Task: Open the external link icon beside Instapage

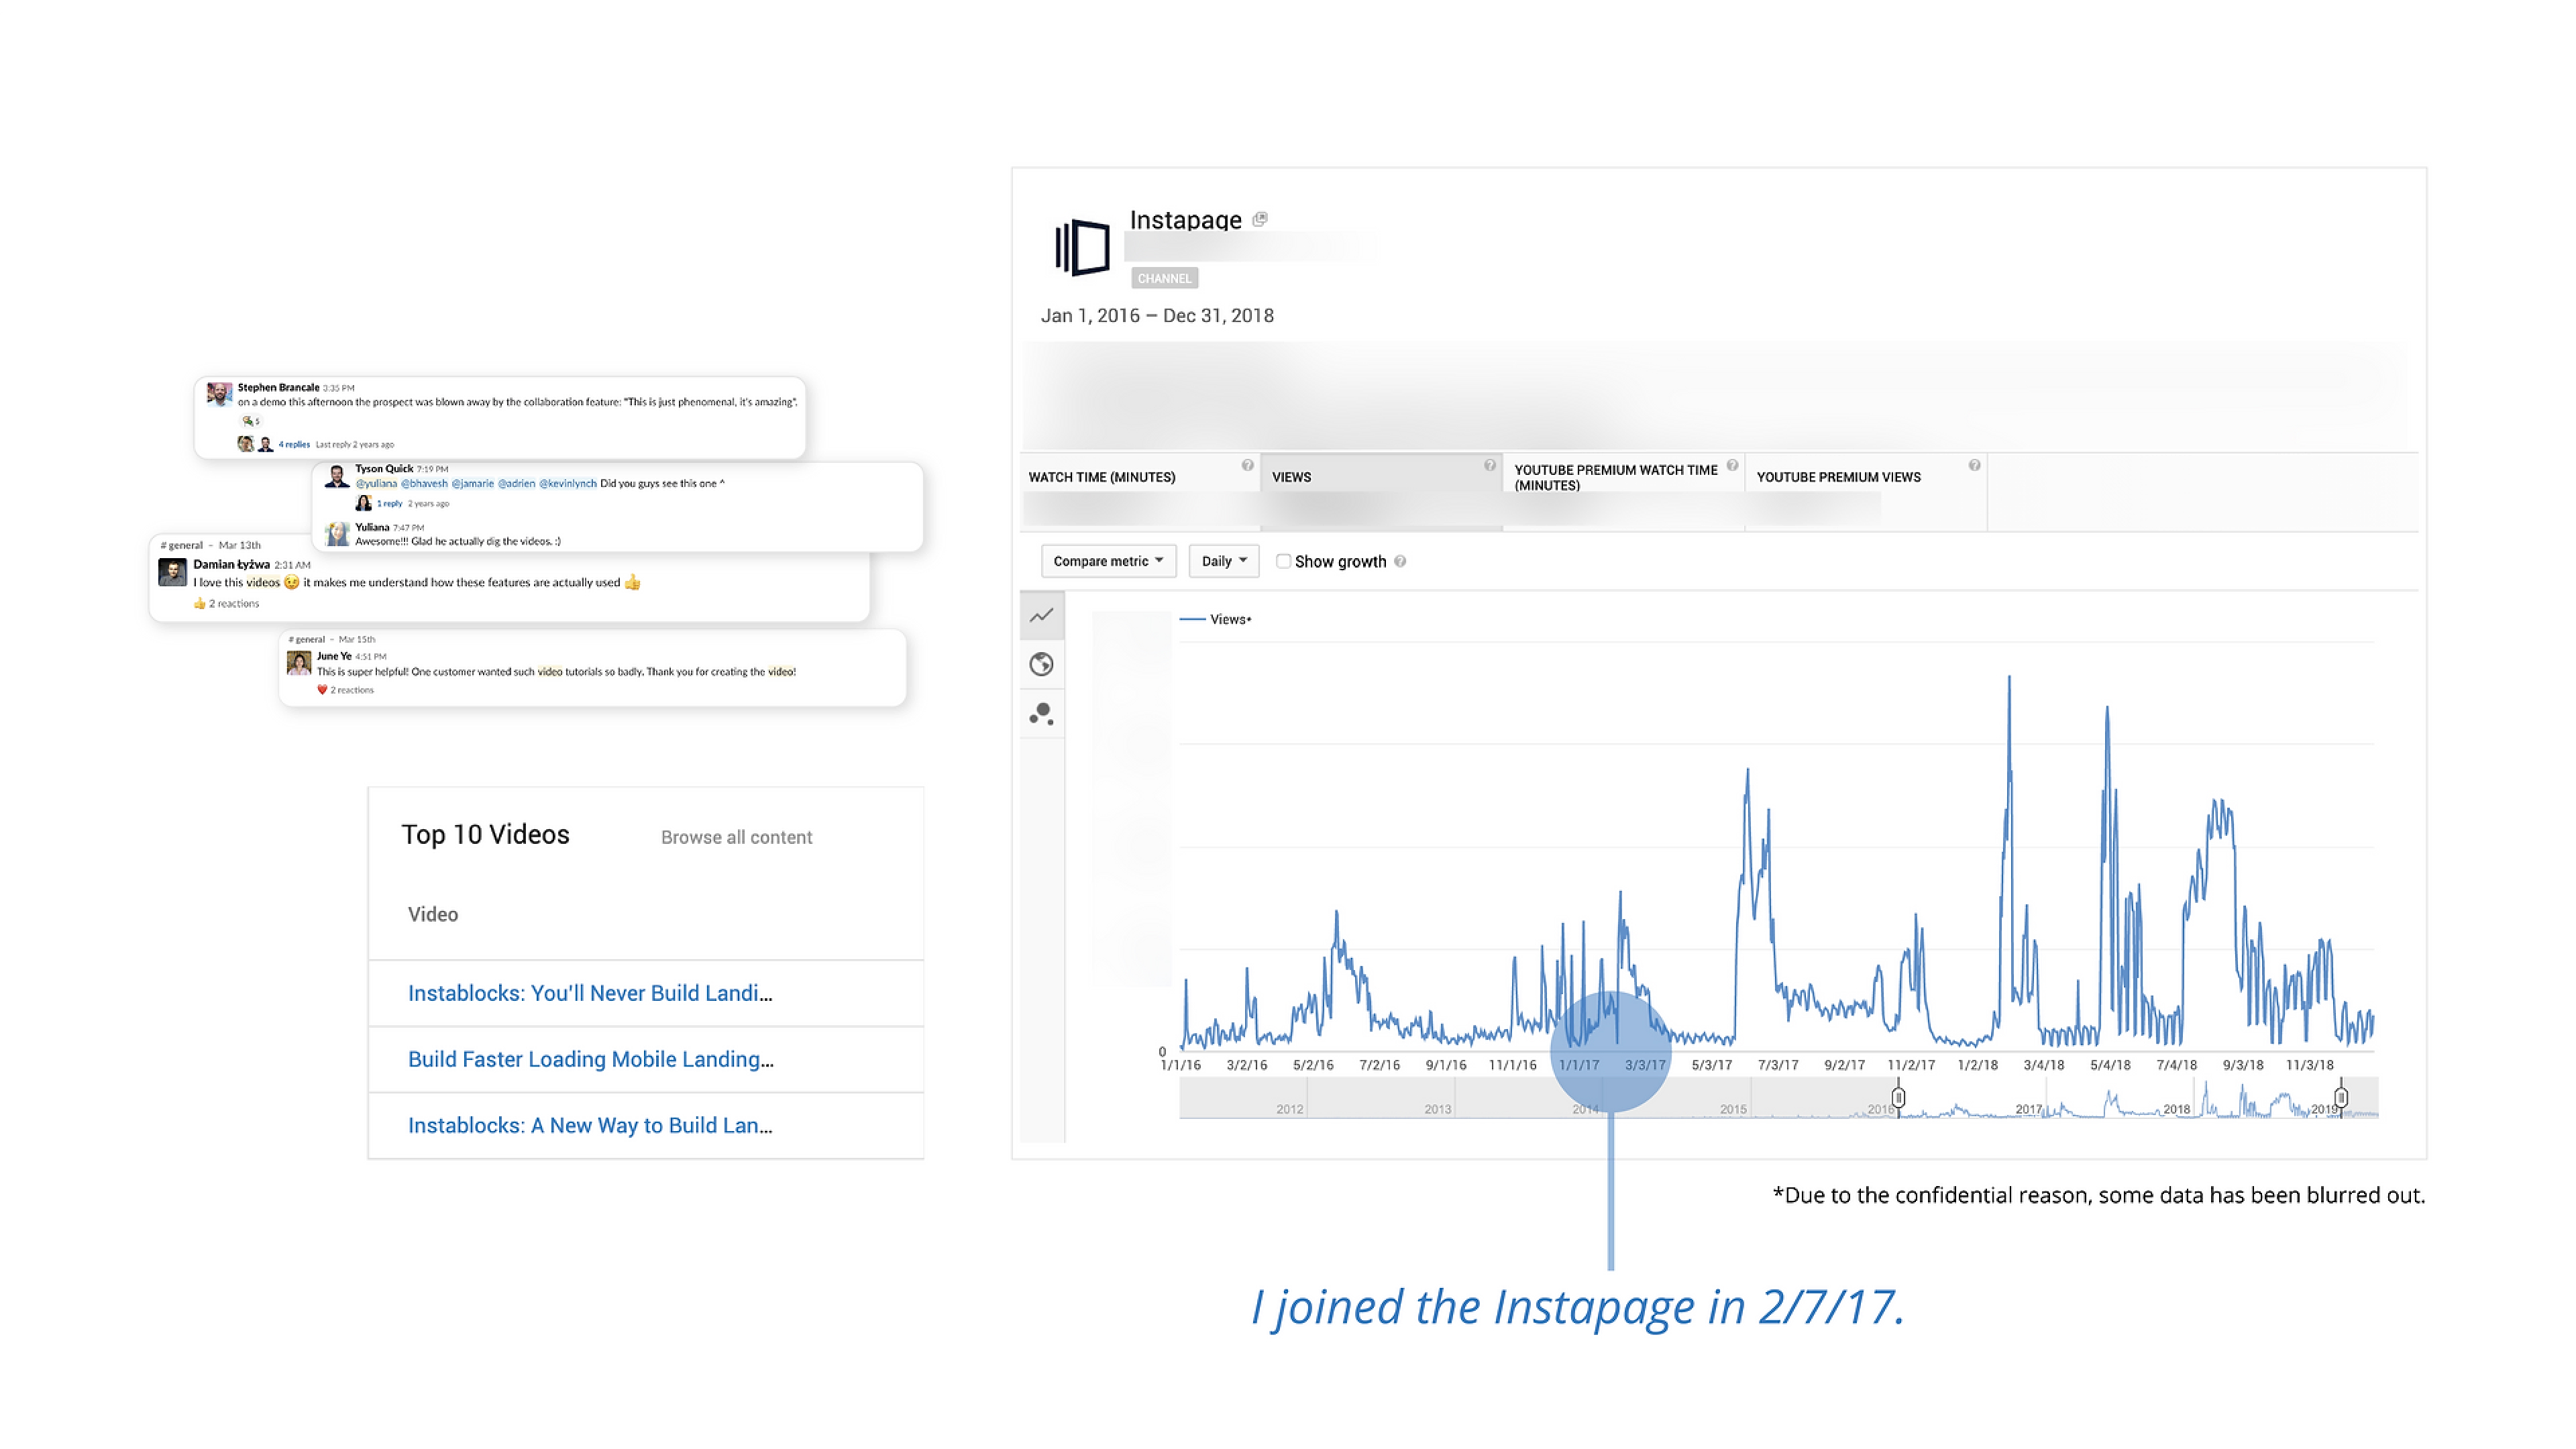Action: (1260, 219)
